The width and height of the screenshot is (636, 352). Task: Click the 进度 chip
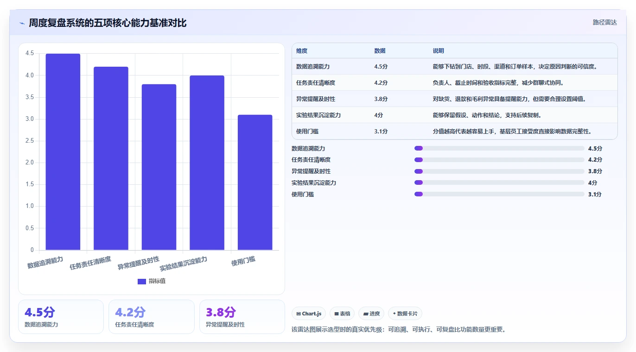click(371, 314)
